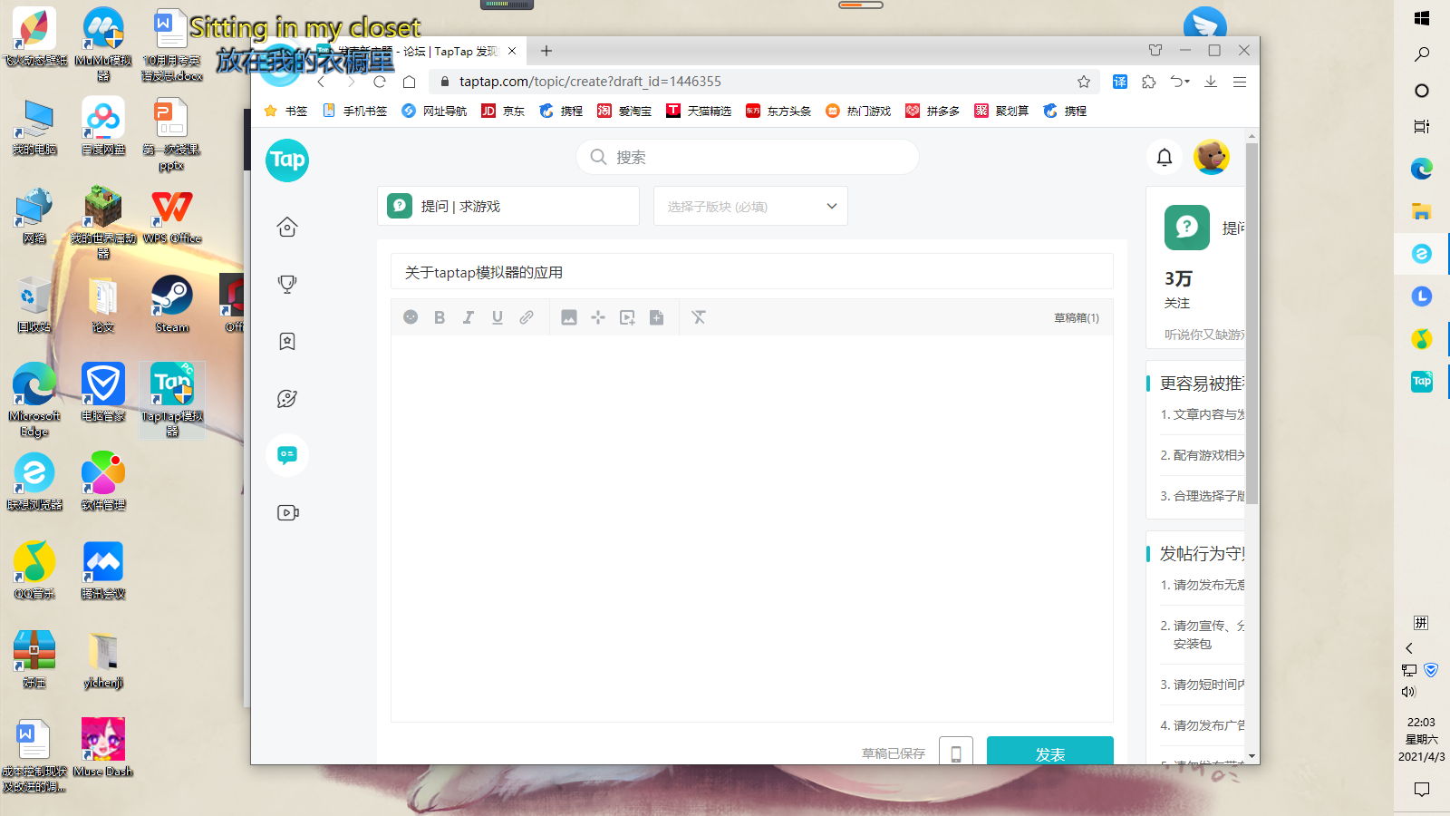Open Windows Start menu
Viewport: 1450px width, 816px height.
pos(1422,18)
